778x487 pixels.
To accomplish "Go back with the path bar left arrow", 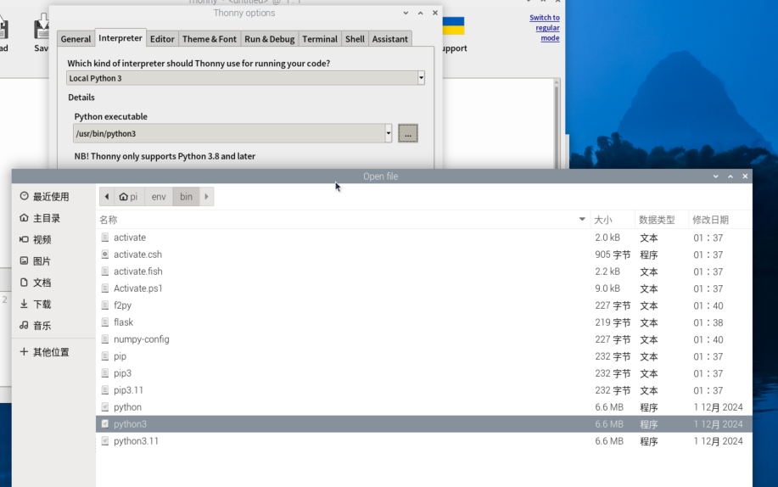I will [107, 197].
